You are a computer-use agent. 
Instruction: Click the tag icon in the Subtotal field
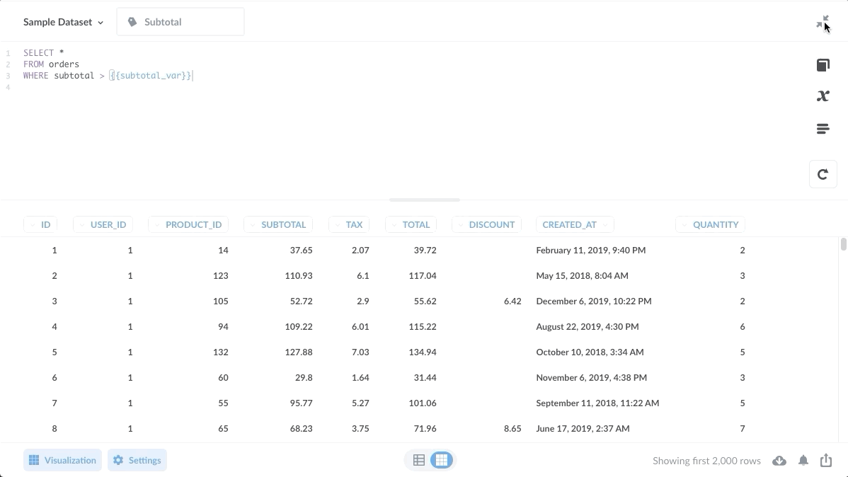click(x=132, y=22)
